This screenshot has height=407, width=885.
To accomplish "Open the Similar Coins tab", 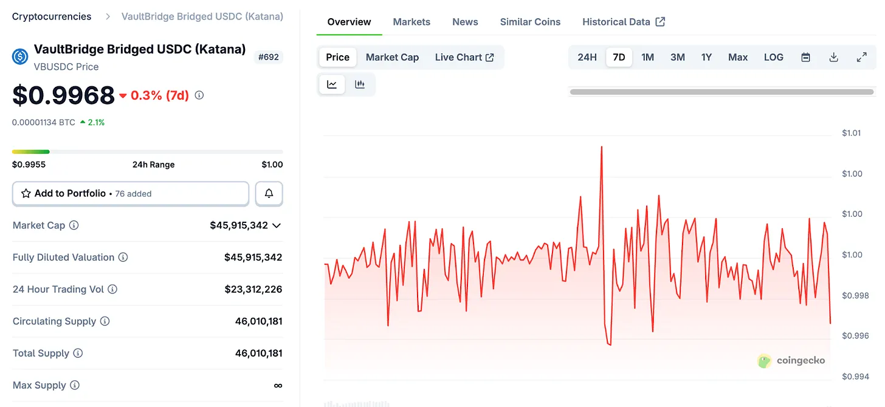I will point(530,22).
